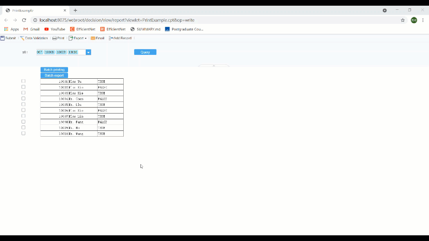Open the Apps launcher in the bookmarks bar
This screenshot has width=429, height=241.
pos(6,29)
